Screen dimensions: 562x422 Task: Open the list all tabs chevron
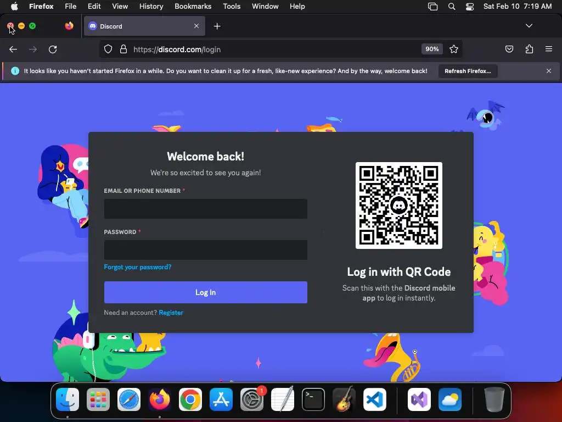tap(529, 26)
